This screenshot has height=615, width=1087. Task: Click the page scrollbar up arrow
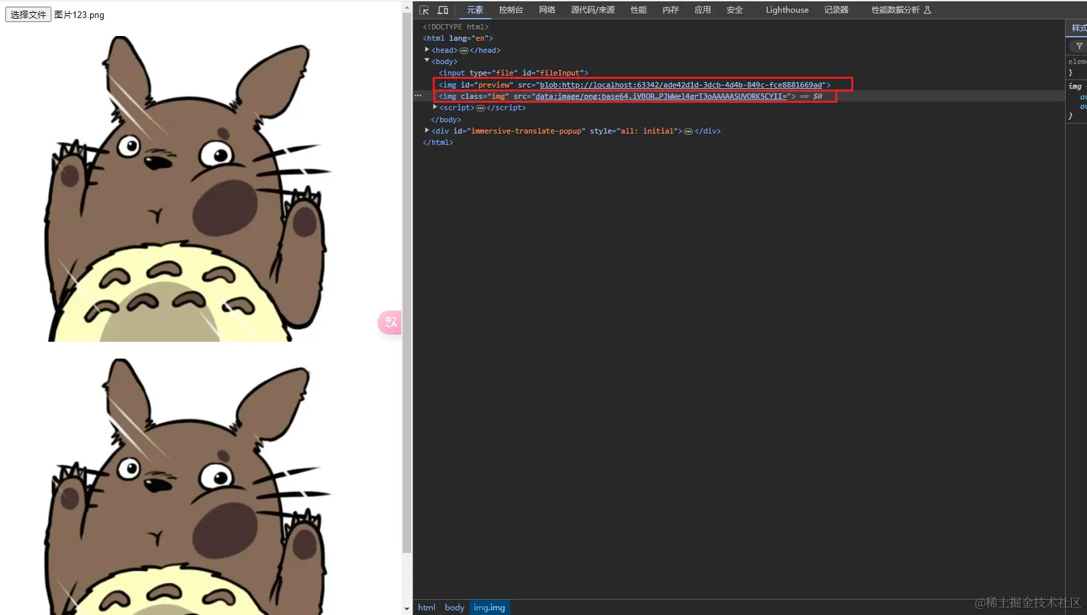coord(407,7)
